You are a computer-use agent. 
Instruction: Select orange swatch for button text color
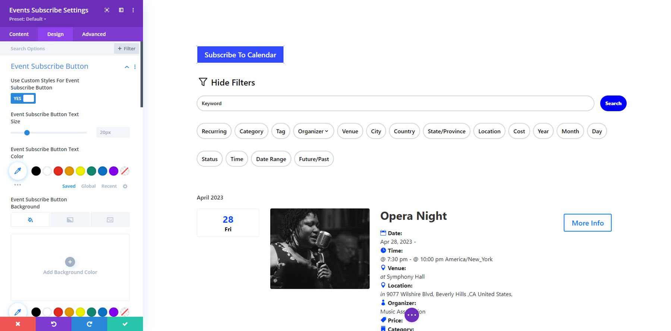(x=69, y=171)
